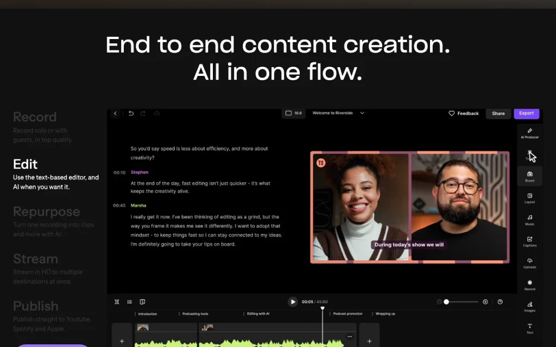Open the Images panel
The height and width of the screenshot is (347, 556).
pos(529,307)
